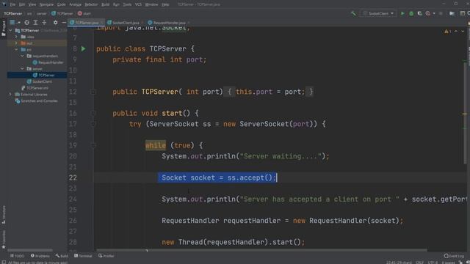Open the TODO tool window

[x=17, y=256]
